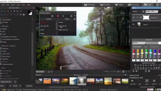Click the Vibrance slider
This screenshot has height=91, width=161.
pos(146,43)
